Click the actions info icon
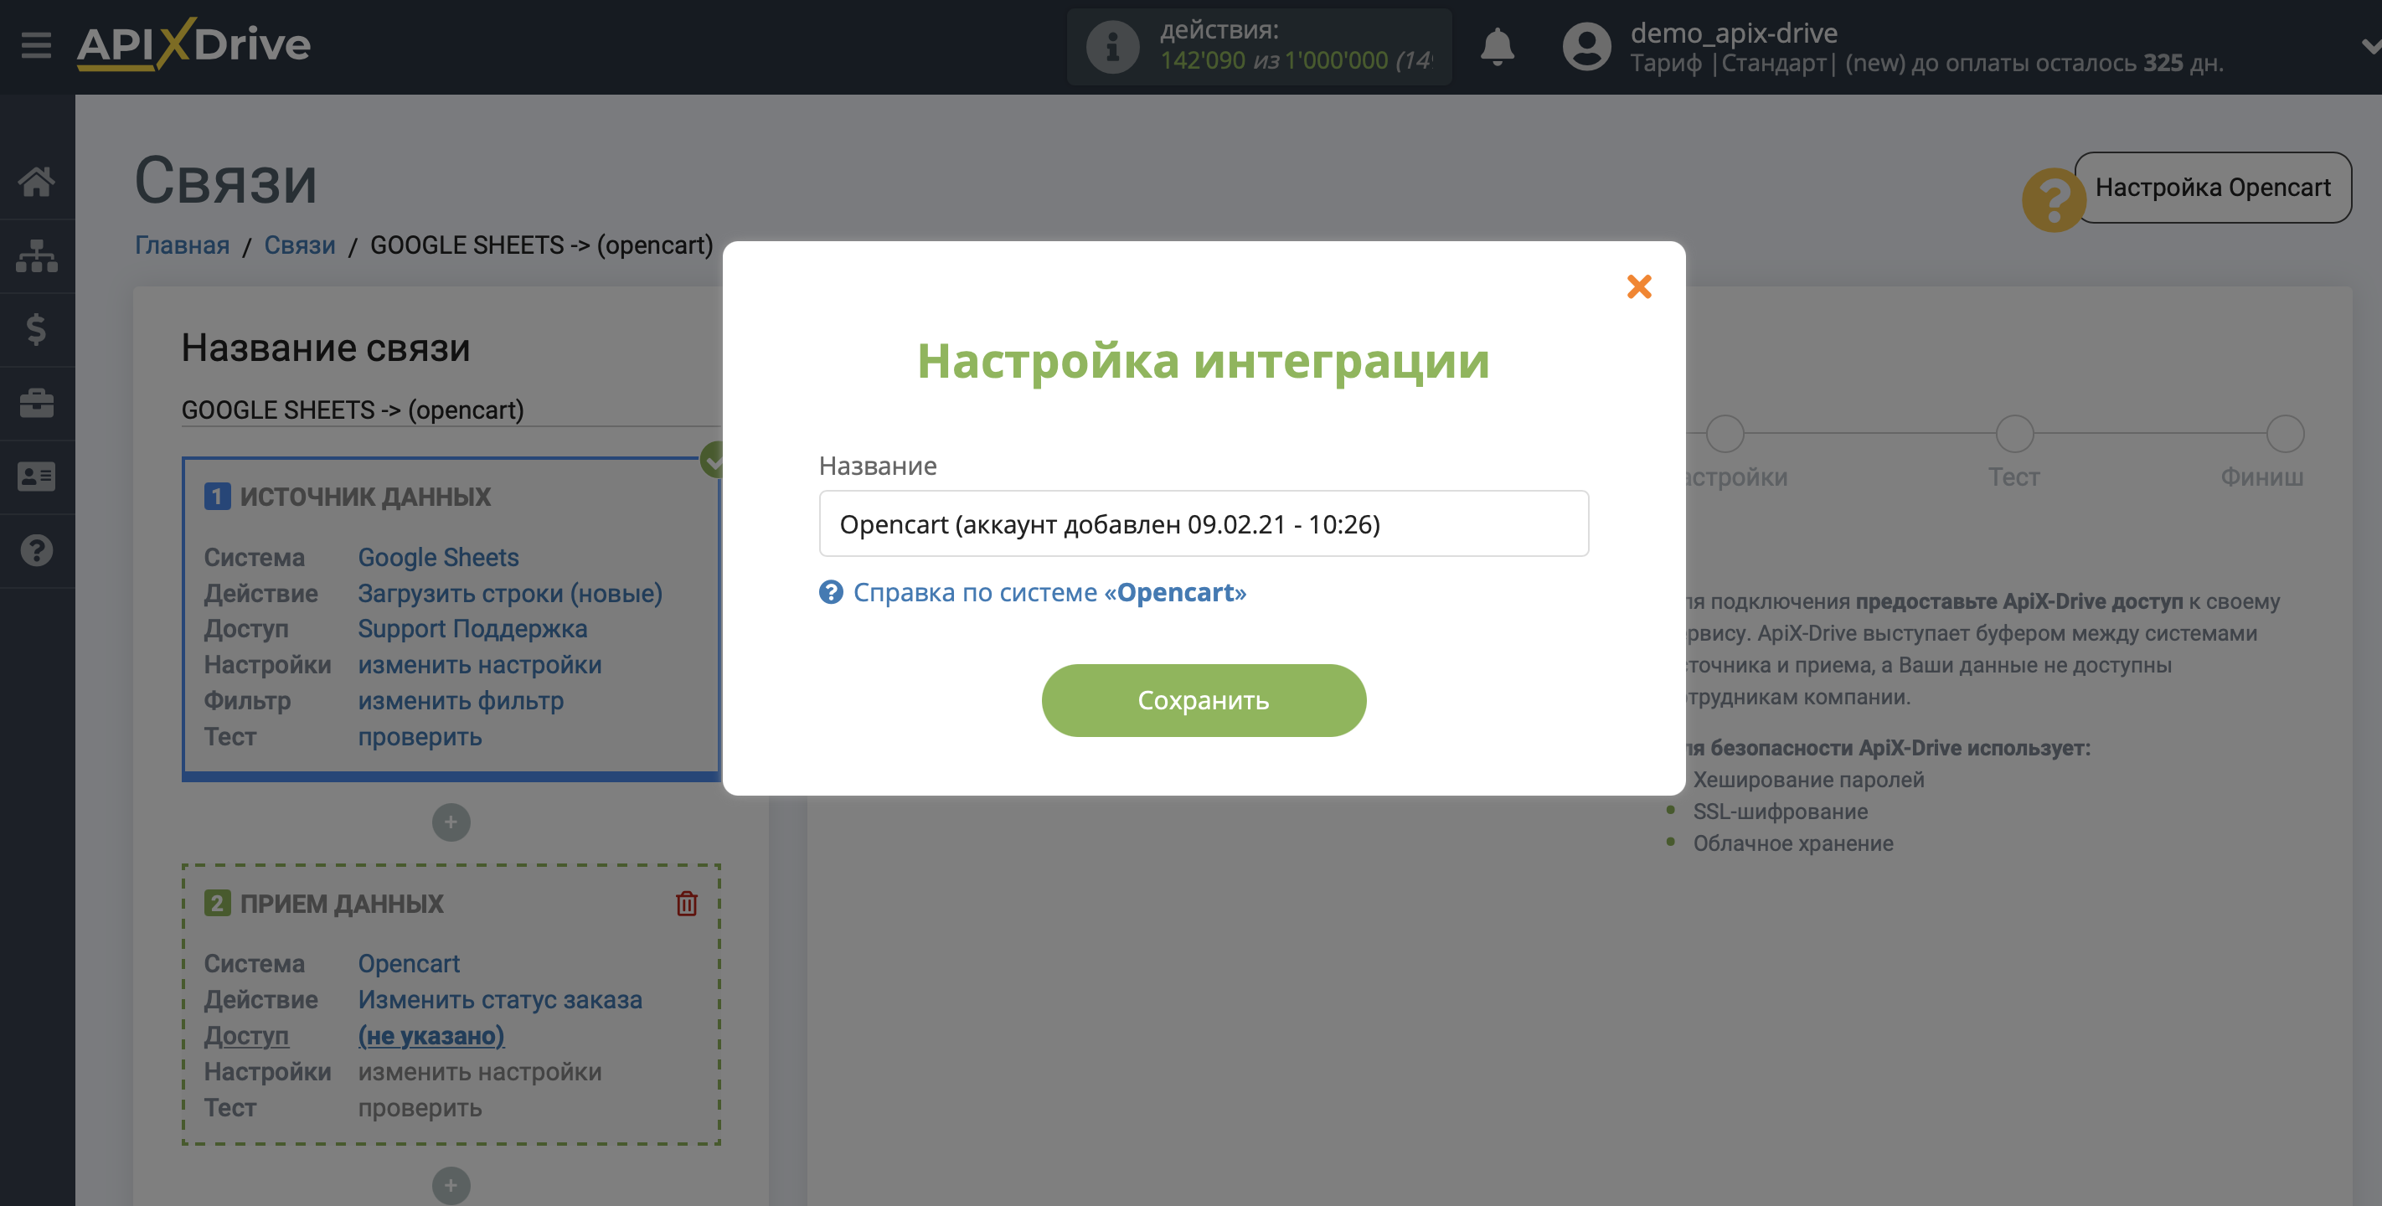This screenshot has width=2382, height=1206. [1112, 46]
